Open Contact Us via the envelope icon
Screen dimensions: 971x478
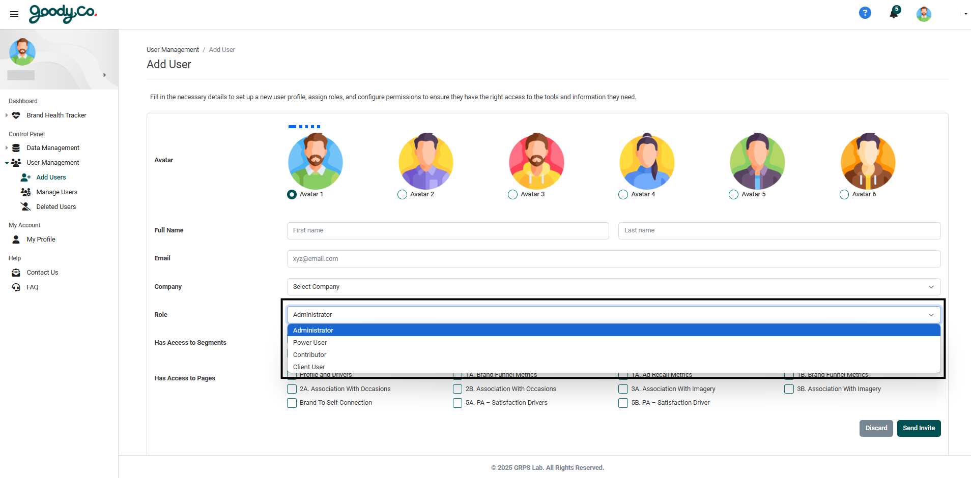(x=16, y=272)
